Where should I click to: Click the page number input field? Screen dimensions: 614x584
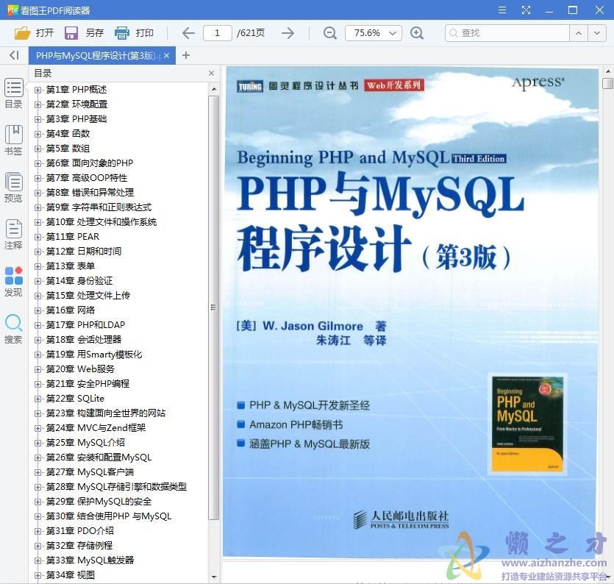[x=218, y=33]
